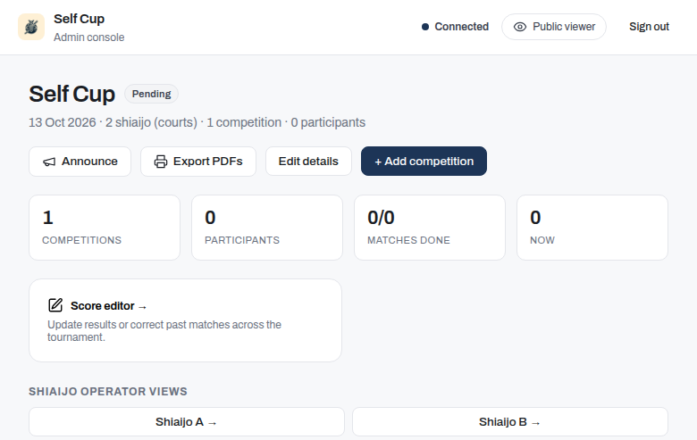This screenshot has height=440, width=697.
Task: Click the 'Connected' status text
Action: tap(461, 27)
